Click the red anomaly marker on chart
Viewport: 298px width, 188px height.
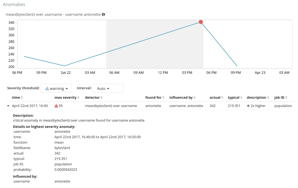[x=201, y=22]
